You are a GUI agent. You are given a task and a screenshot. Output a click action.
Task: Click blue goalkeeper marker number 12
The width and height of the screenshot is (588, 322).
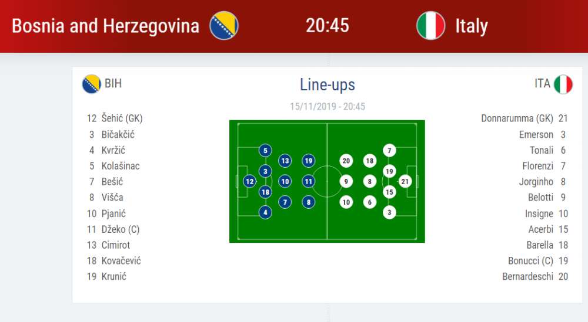click(249, 181)
